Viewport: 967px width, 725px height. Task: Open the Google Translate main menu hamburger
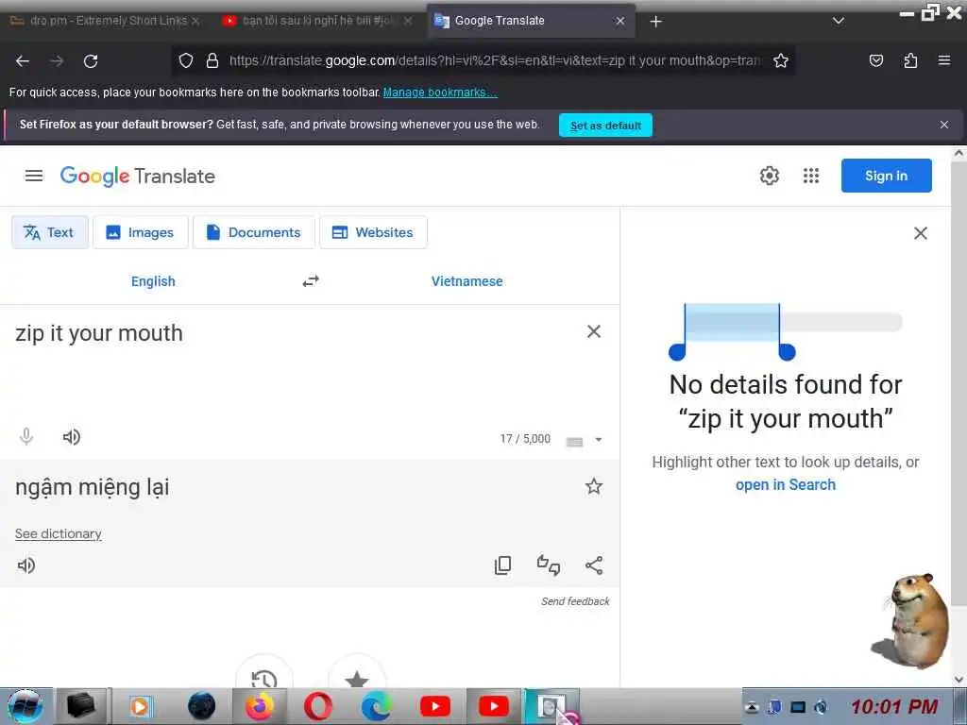(34, 176)
